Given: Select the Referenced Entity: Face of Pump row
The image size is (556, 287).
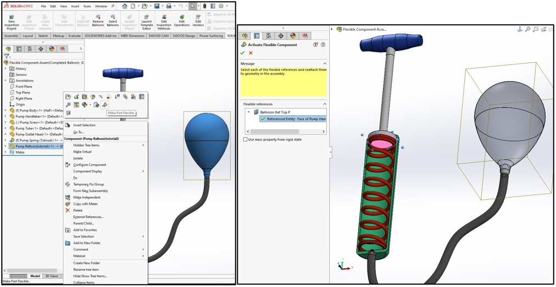Looking at the screenshot, I should coord(292,119).
